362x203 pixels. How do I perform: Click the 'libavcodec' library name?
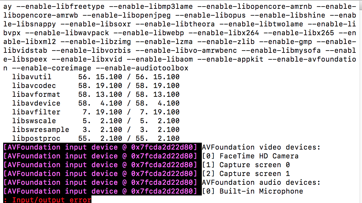(x=34, y=85)
